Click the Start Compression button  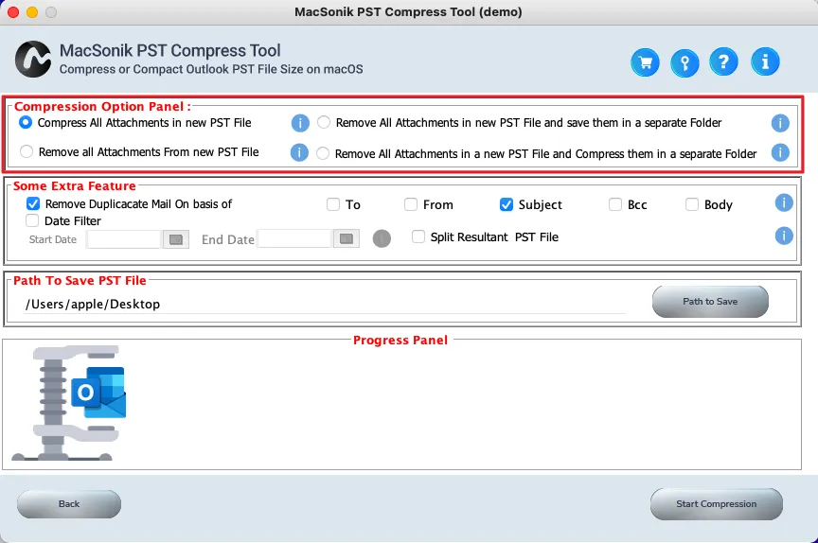pos(717,504)
